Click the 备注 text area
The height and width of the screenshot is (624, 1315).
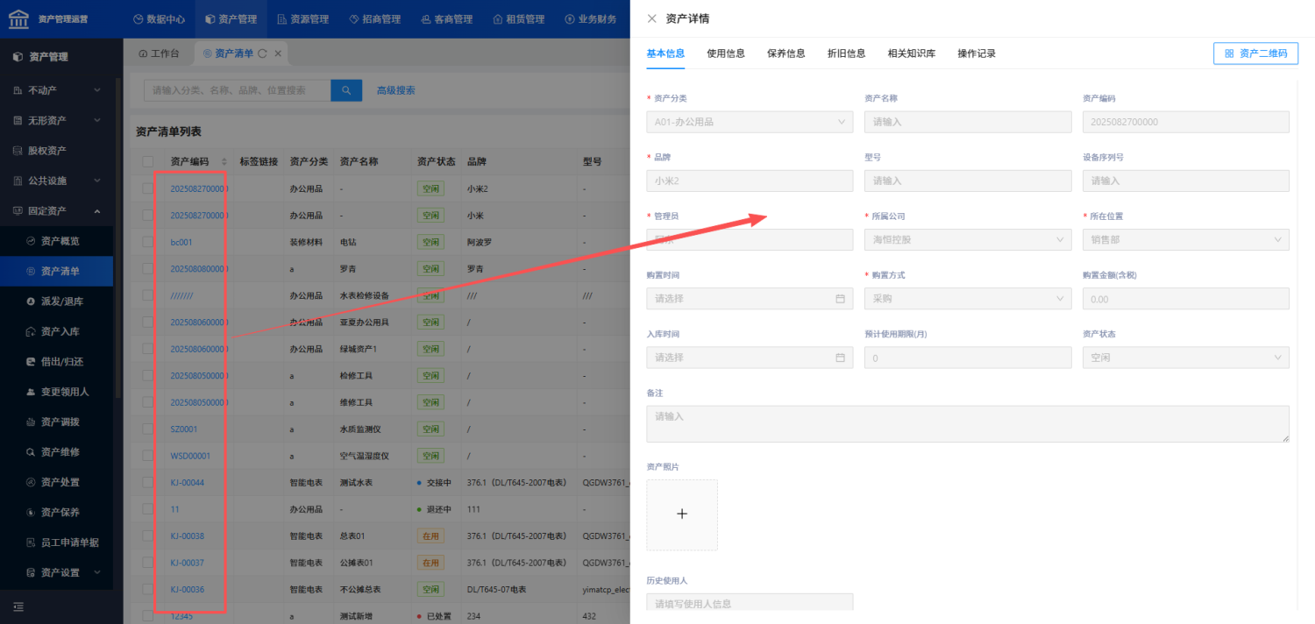pos(968,423)
